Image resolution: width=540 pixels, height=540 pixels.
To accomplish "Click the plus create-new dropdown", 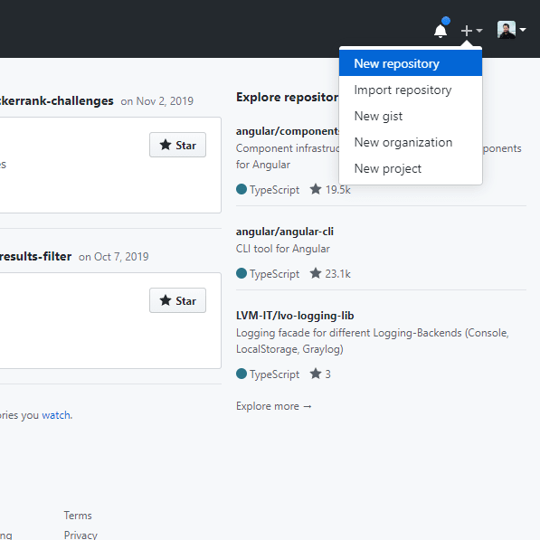I will point(472,31).
